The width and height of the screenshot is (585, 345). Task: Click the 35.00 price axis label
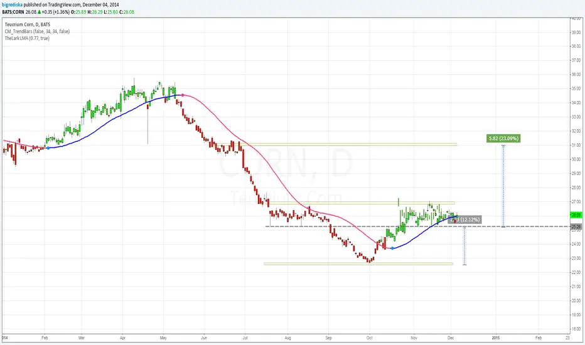click(576, 88)
